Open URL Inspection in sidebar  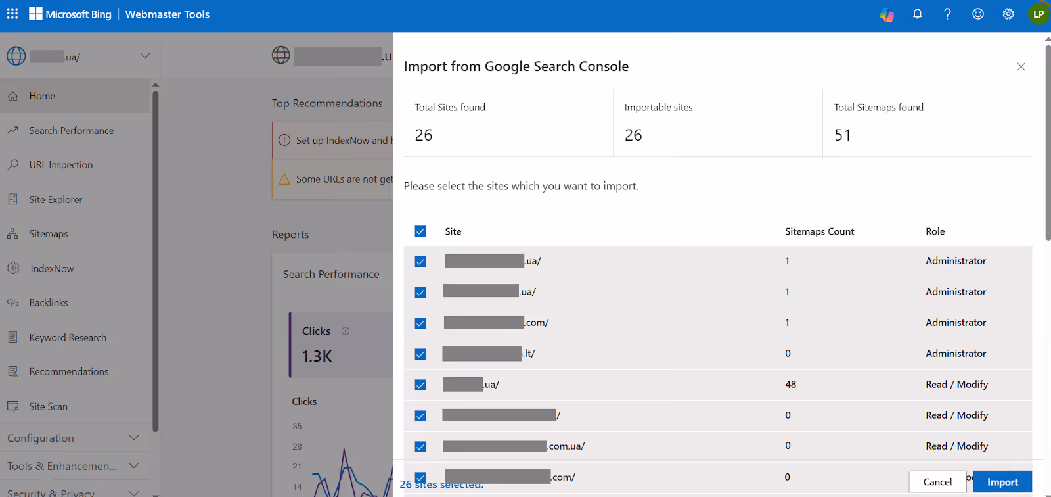[x=76, y=164]
